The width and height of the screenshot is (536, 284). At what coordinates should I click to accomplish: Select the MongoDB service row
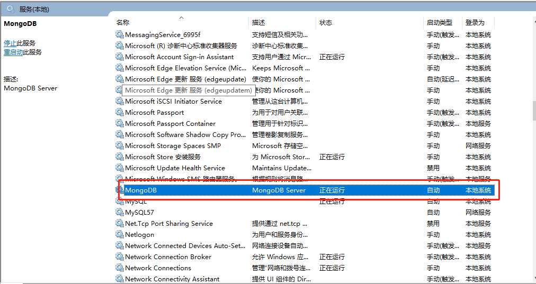pos(305,190)
